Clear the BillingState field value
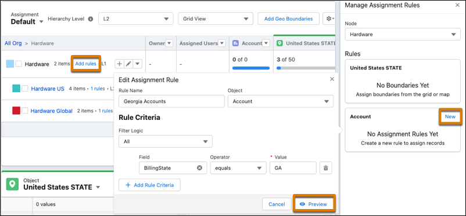 (200, 168)
